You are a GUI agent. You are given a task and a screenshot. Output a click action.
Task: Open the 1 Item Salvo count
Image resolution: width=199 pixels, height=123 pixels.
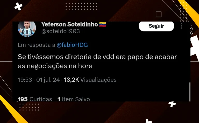tap(74, 99)
